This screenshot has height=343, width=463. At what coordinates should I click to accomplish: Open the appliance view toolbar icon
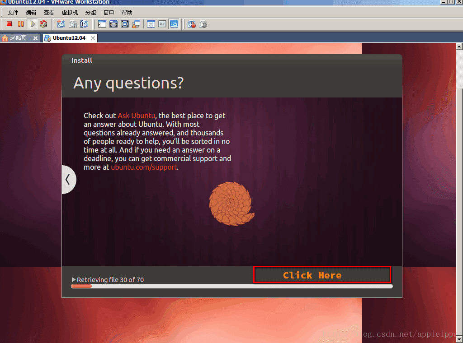point(162,24)
